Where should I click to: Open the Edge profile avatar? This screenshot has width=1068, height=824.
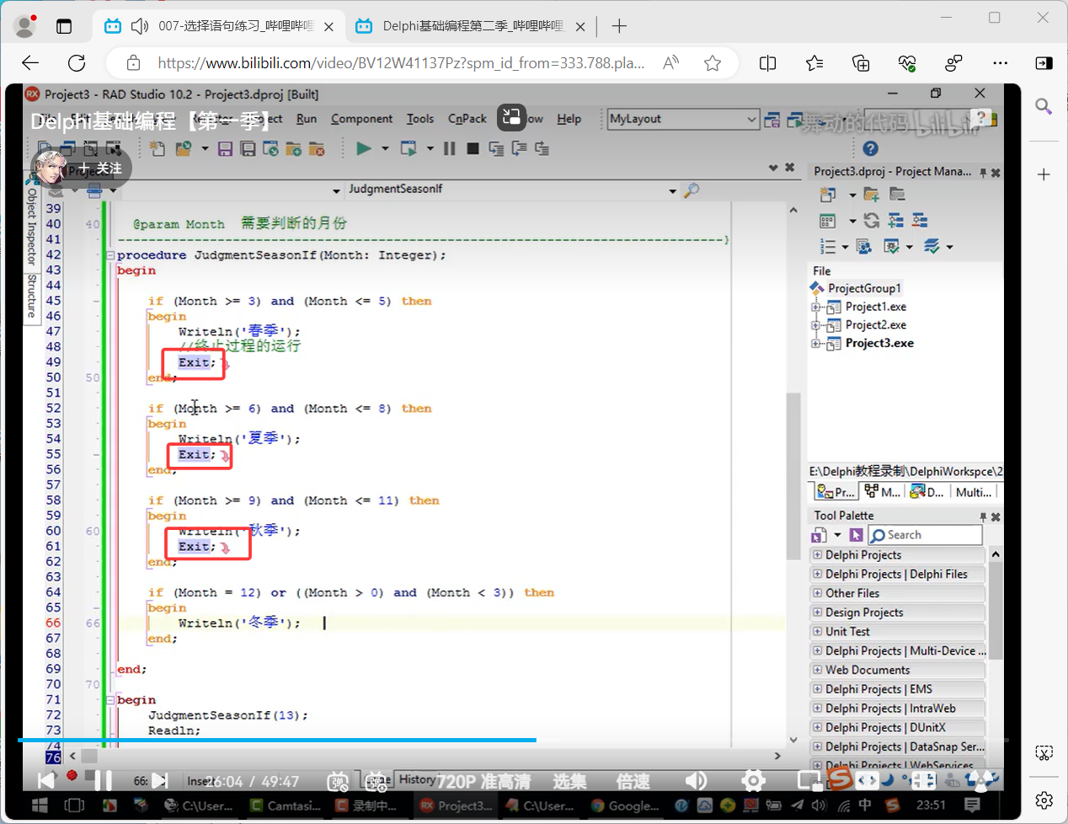[x=25, y=26]
